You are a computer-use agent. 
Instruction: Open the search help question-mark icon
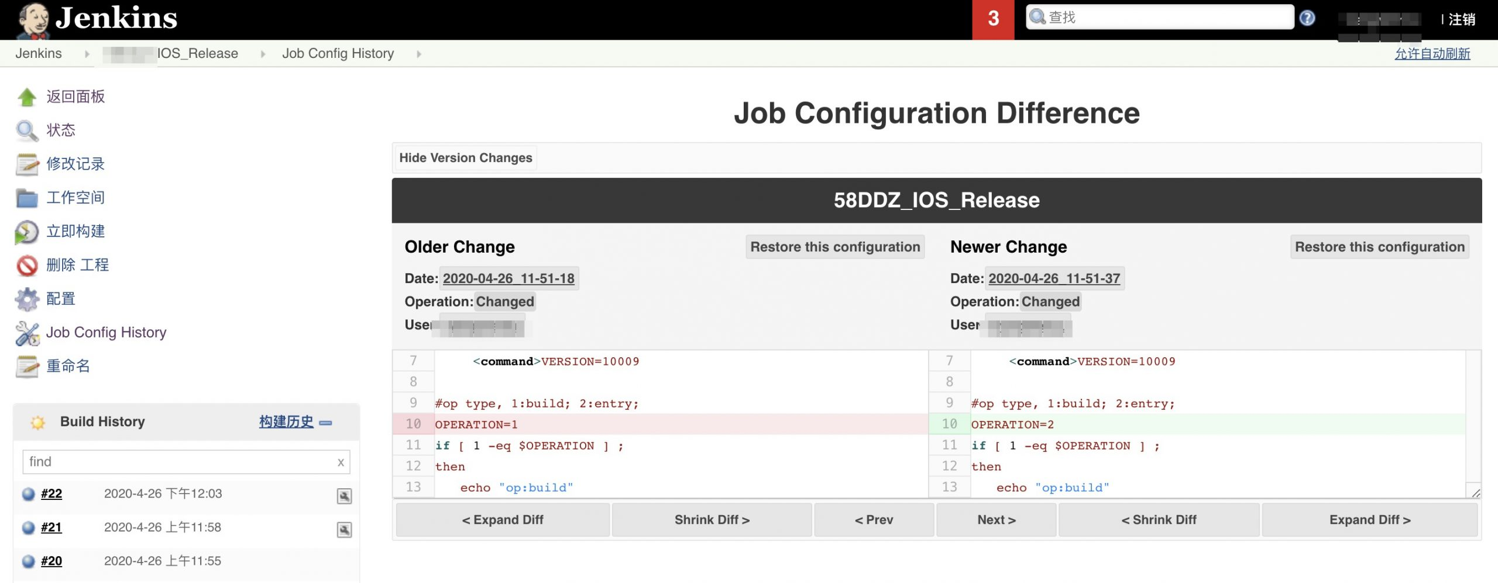pyautogui.click(x=1307, y=18)
